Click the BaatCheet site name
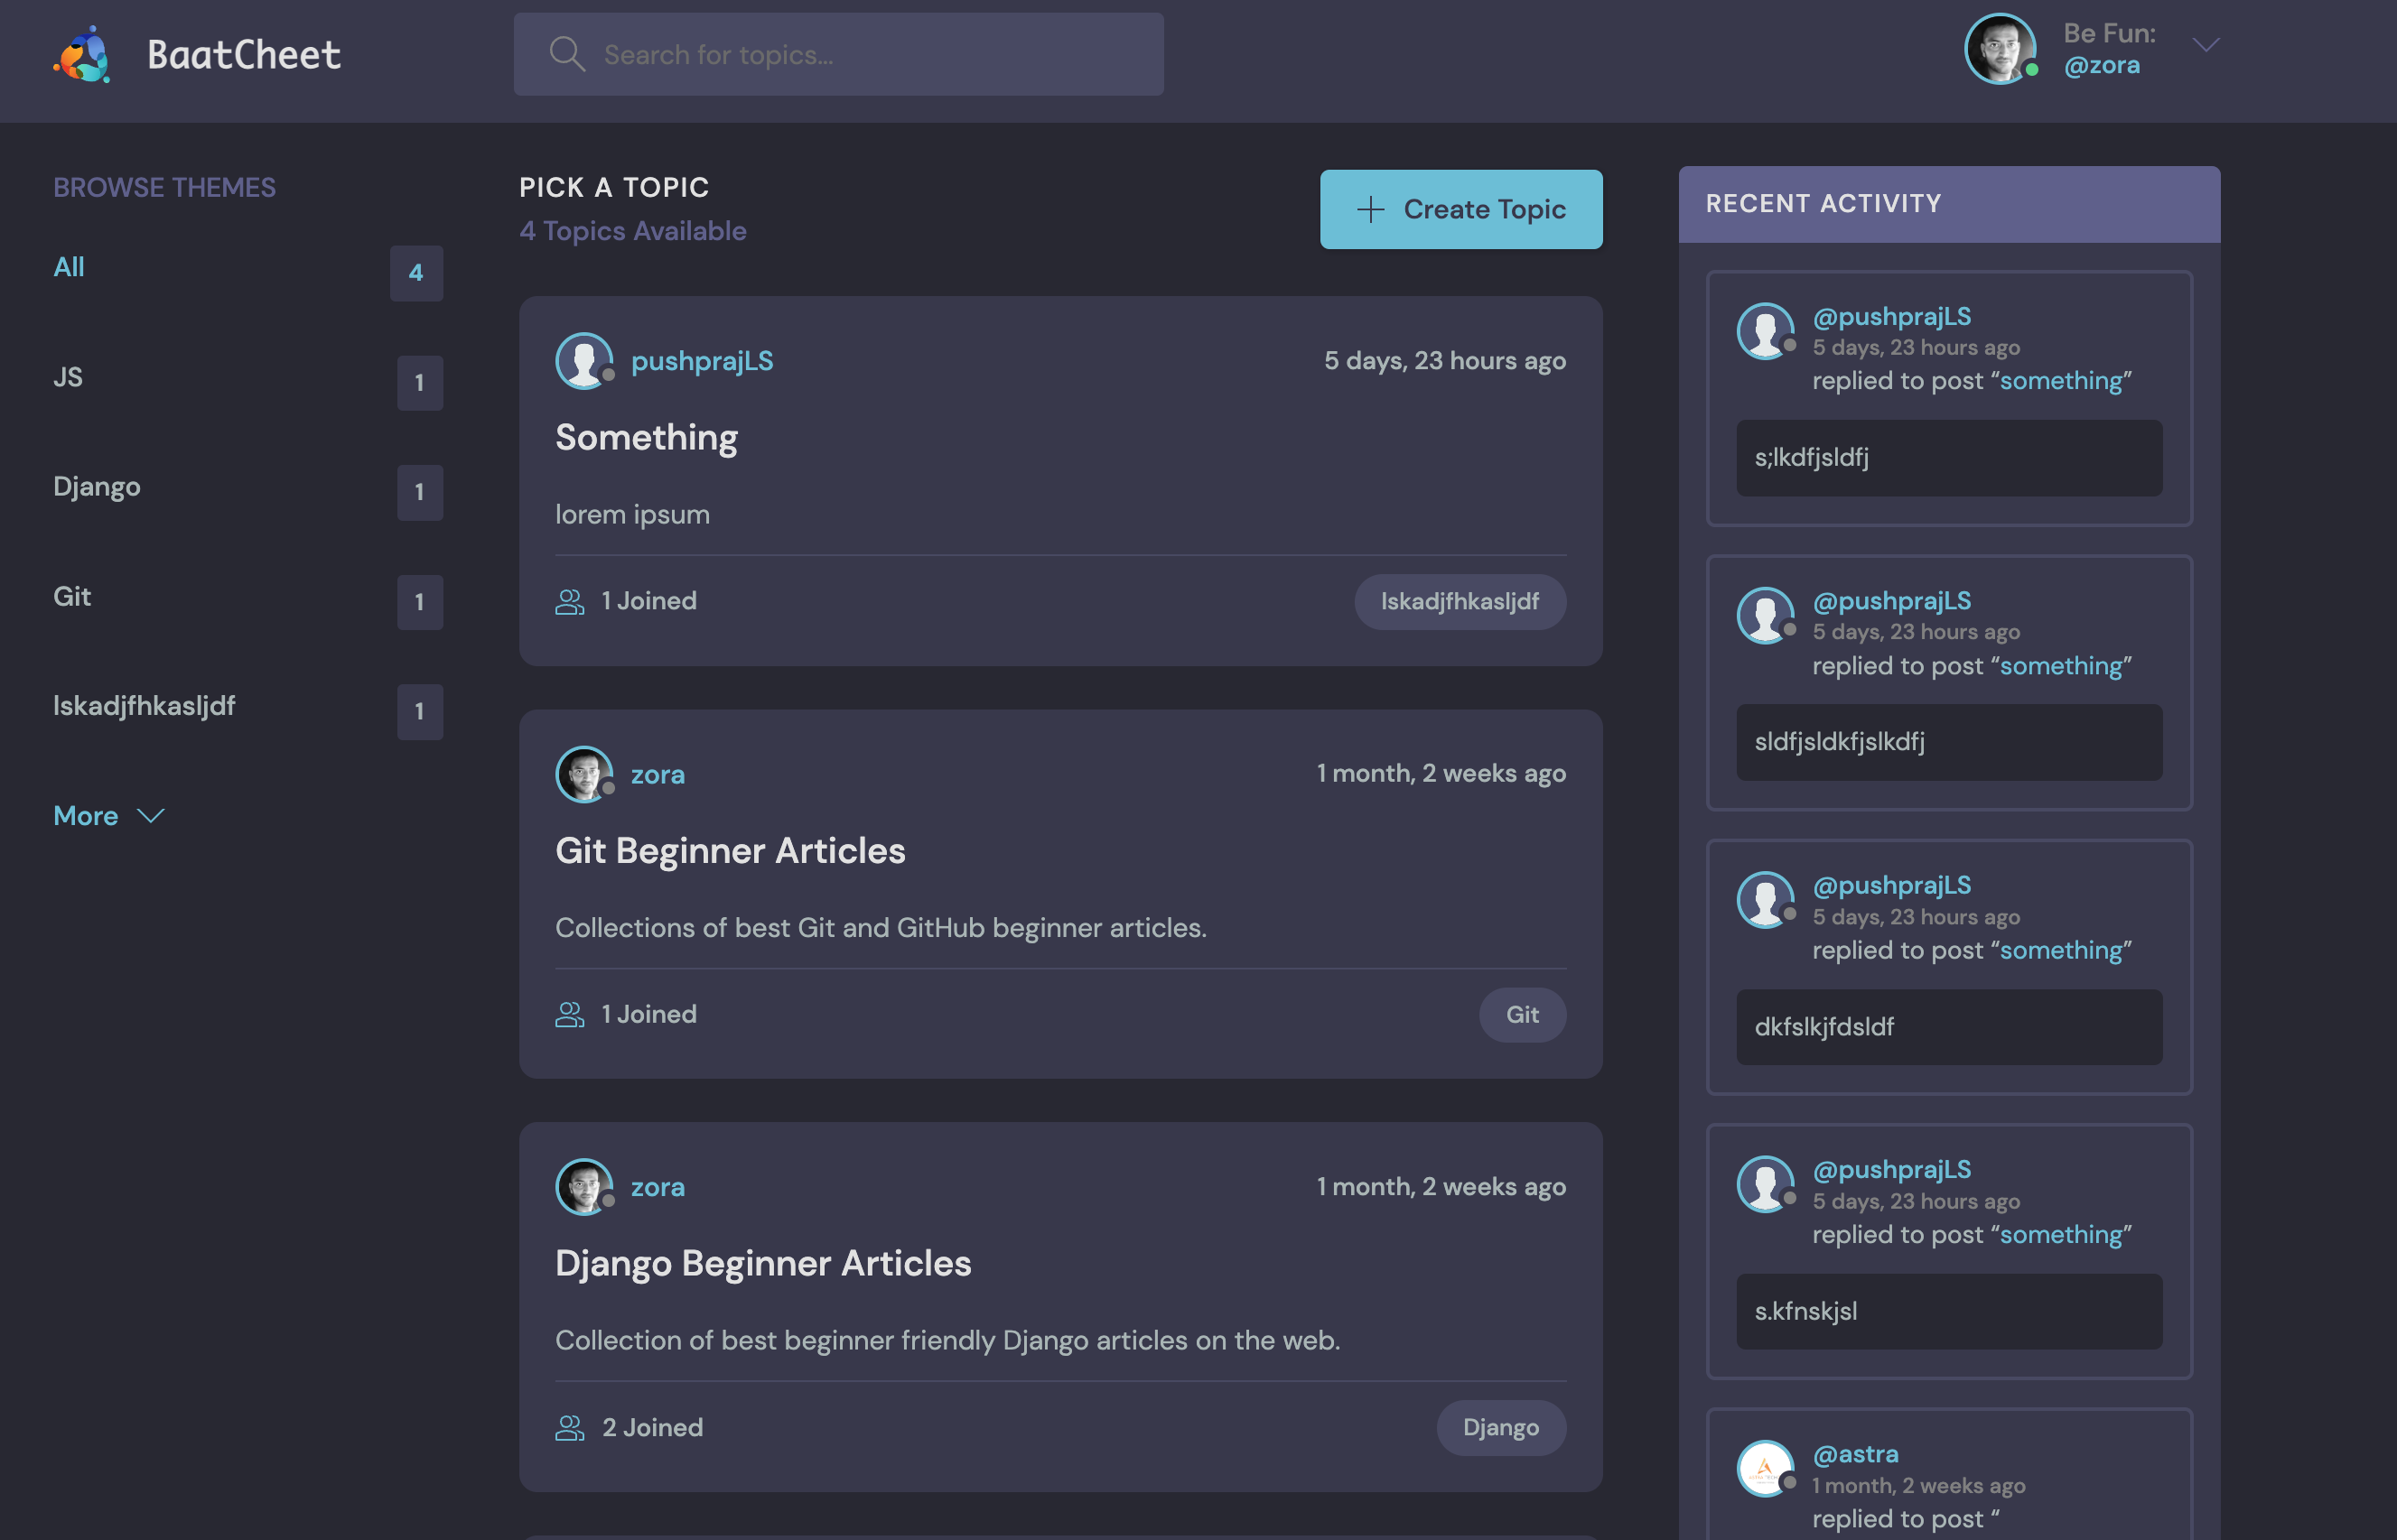 (244, 54)
